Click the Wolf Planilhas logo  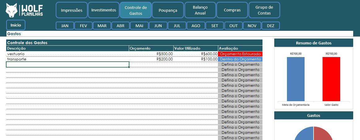(x=24, y=10)
